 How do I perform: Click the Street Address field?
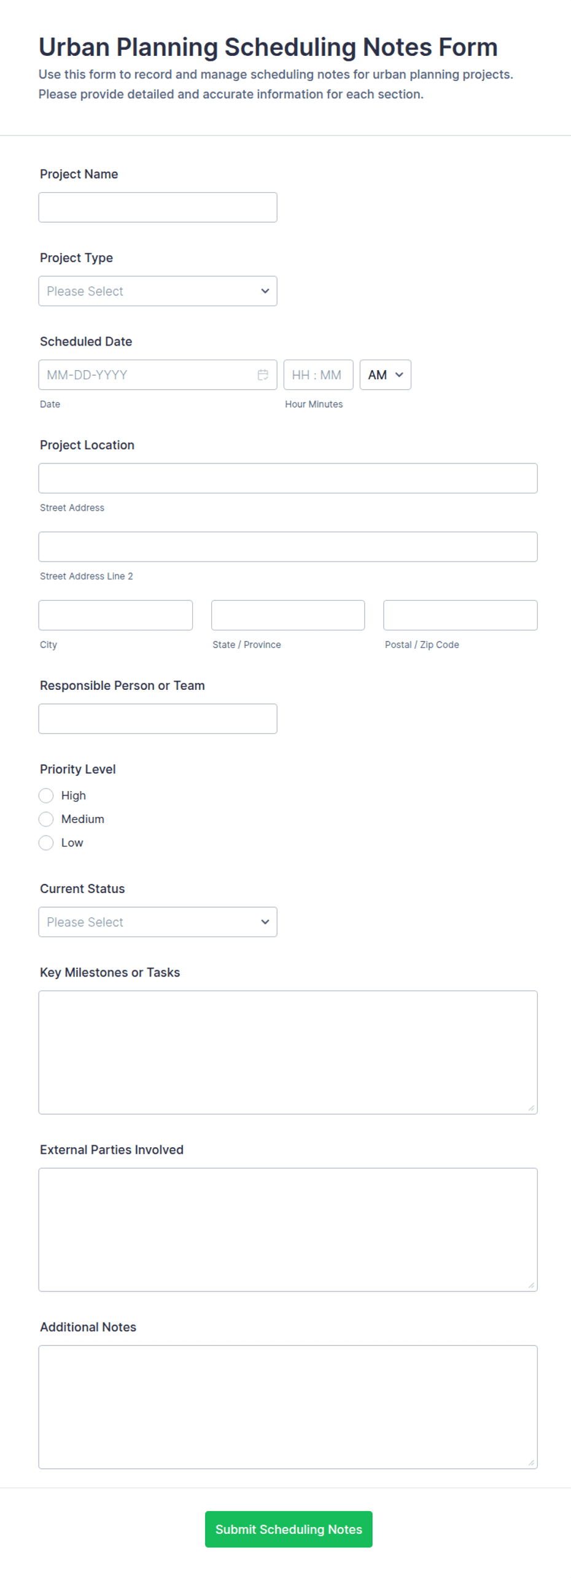288,478
